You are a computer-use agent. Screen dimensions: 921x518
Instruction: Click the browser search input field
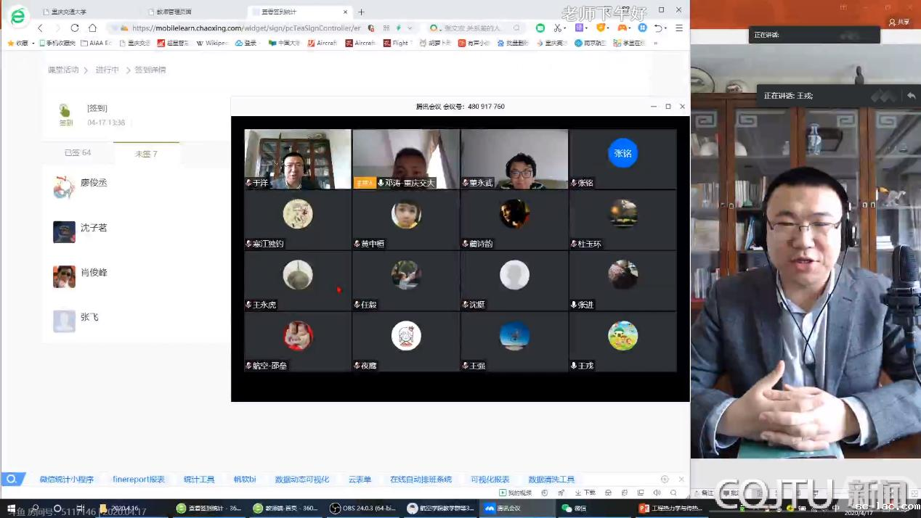point(472,28)
